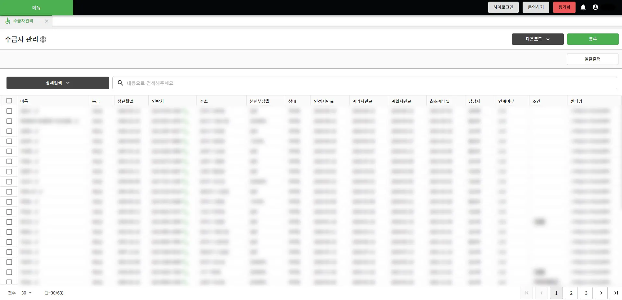This screenshot has width=622, height=300.
Task: Click the 하이로그인 button
Action: 503,7
